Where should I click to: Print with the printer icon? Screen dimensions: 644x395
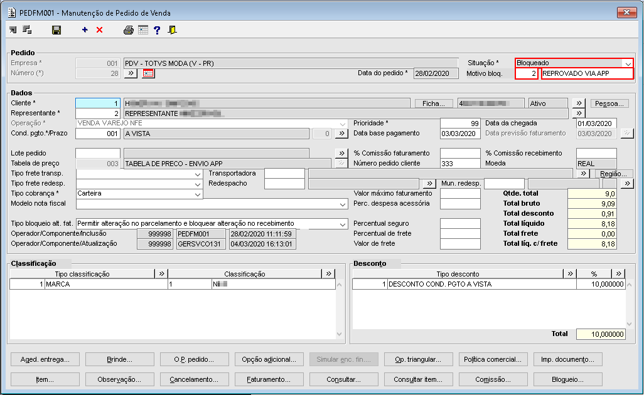pyautogui.click(x=129, y=30)
